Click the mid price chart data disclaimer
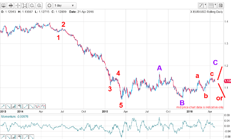The image size is (231, 139). (200, 107)
